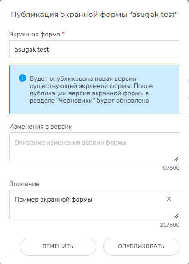Click the placeholder Описание изменения версии формы
189x264 pixels.
71,143
